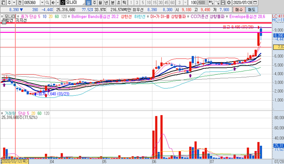Expand the 주 type dropdown arrow
Image resolution: width=284 pixels, height=164 pixels.
pyautogui.click(x=14, y=2)
